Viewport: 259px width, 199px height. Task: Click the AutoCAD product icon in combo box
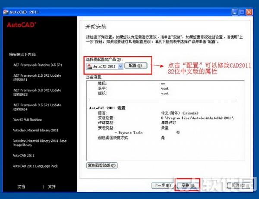click(x=89, y=66)
